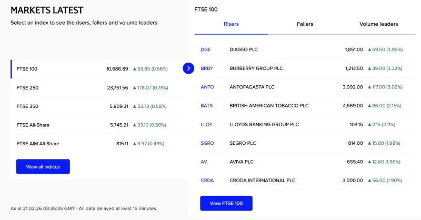Switch to the Risers tab

231,24
